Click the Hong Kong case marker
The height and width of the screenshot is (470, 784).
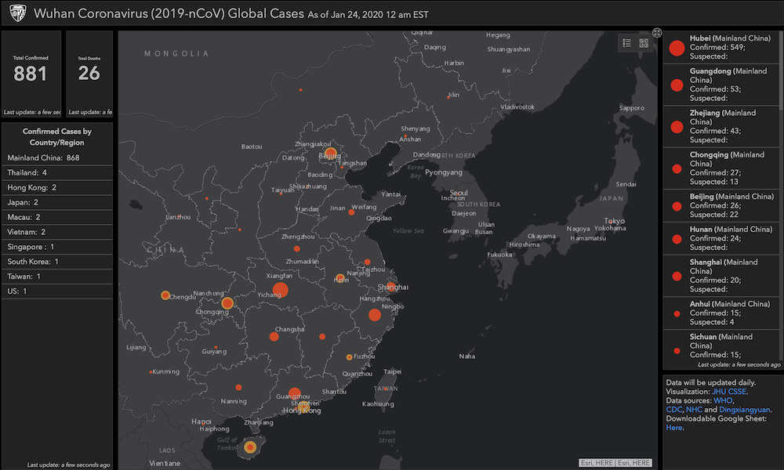click(303, 407)
